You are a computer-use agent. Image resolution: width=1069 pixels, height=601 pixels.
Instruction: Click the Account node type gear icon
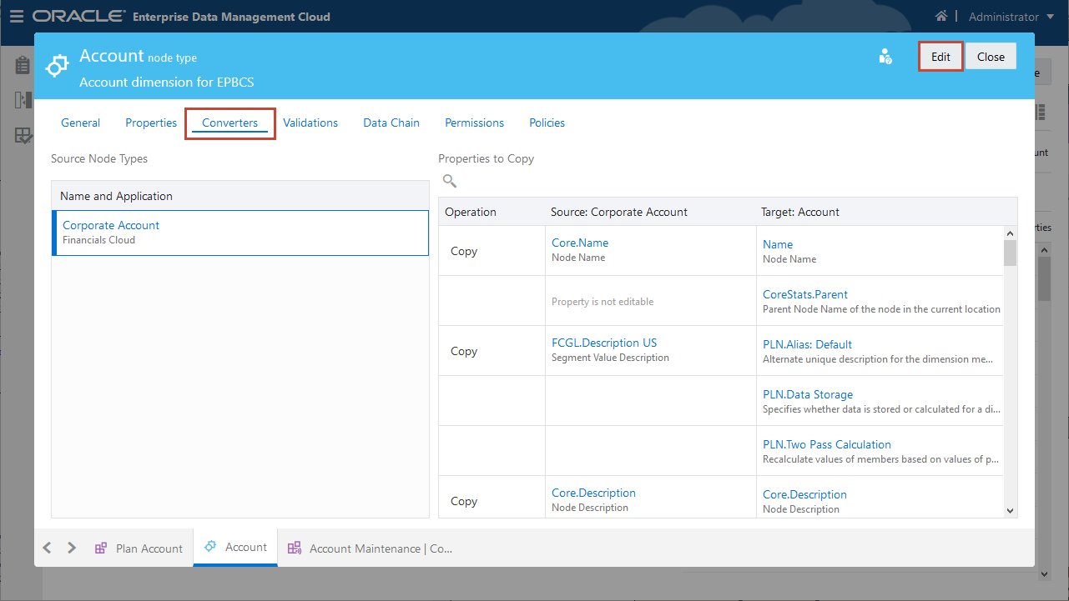(x=57, y=66)
